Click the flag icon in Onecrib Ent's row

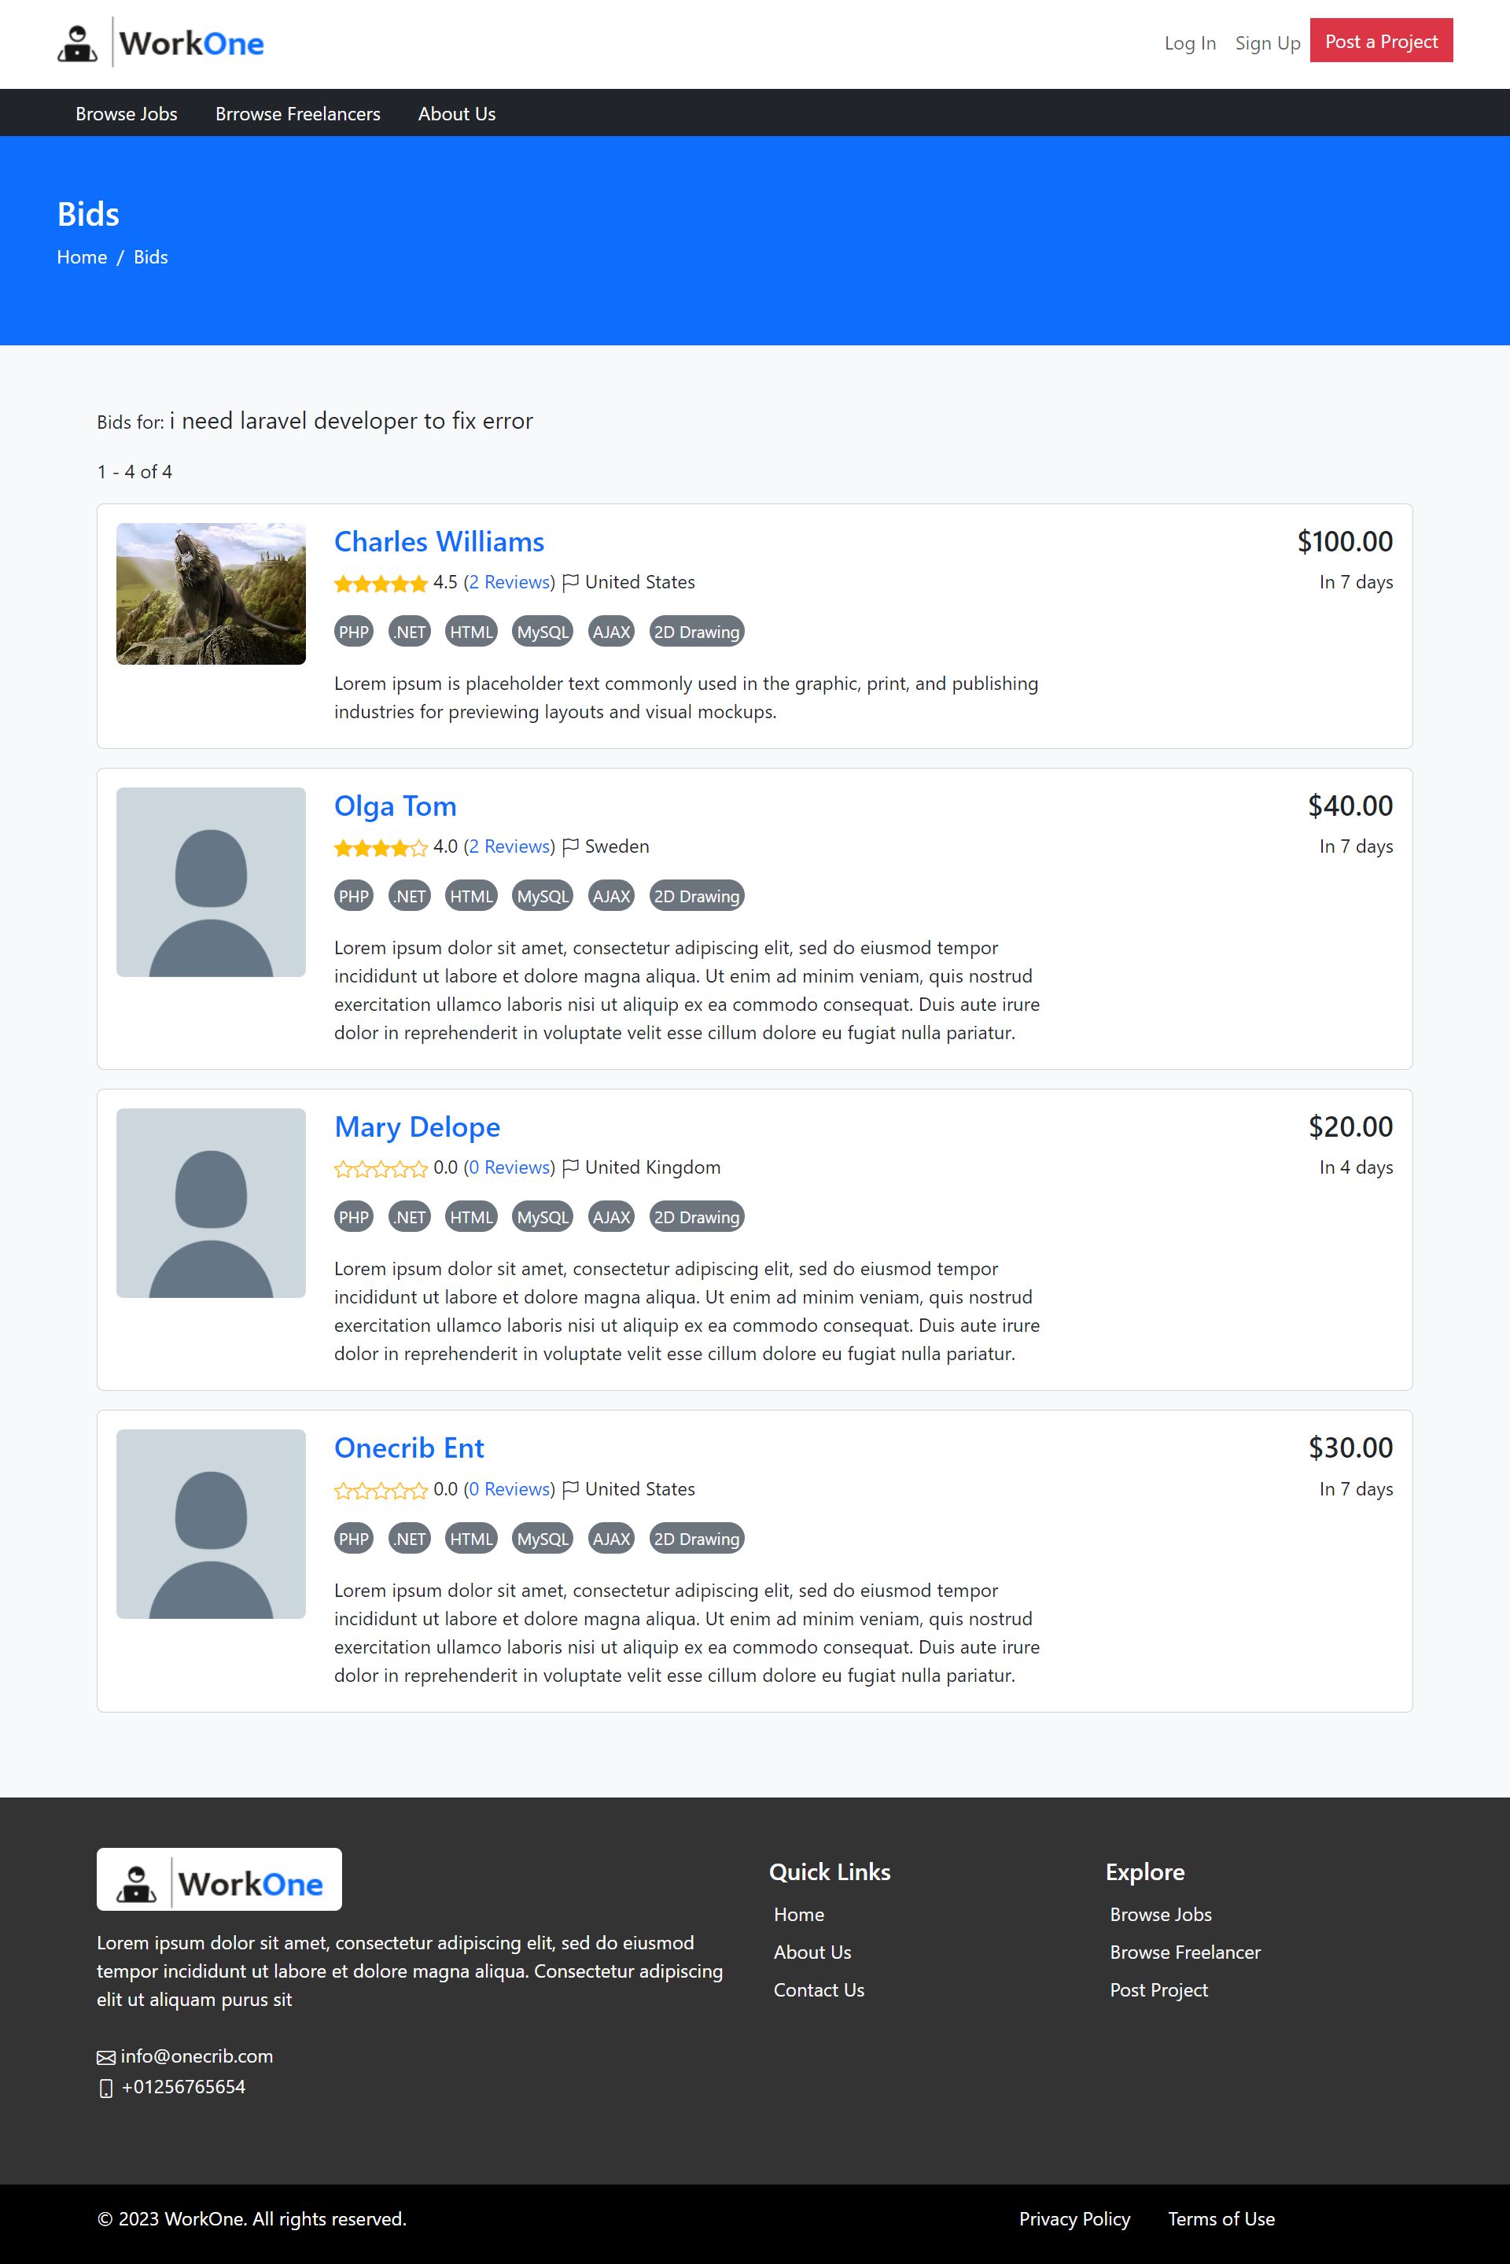click(x=570, y=1489)
